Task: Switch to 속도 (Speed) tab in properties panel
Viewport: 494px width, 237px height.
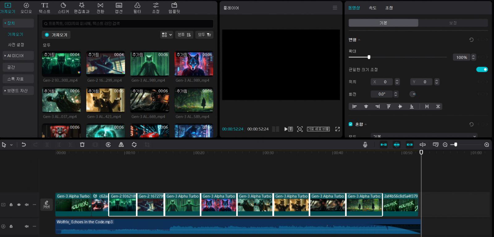Action: [x=373, y=8]
